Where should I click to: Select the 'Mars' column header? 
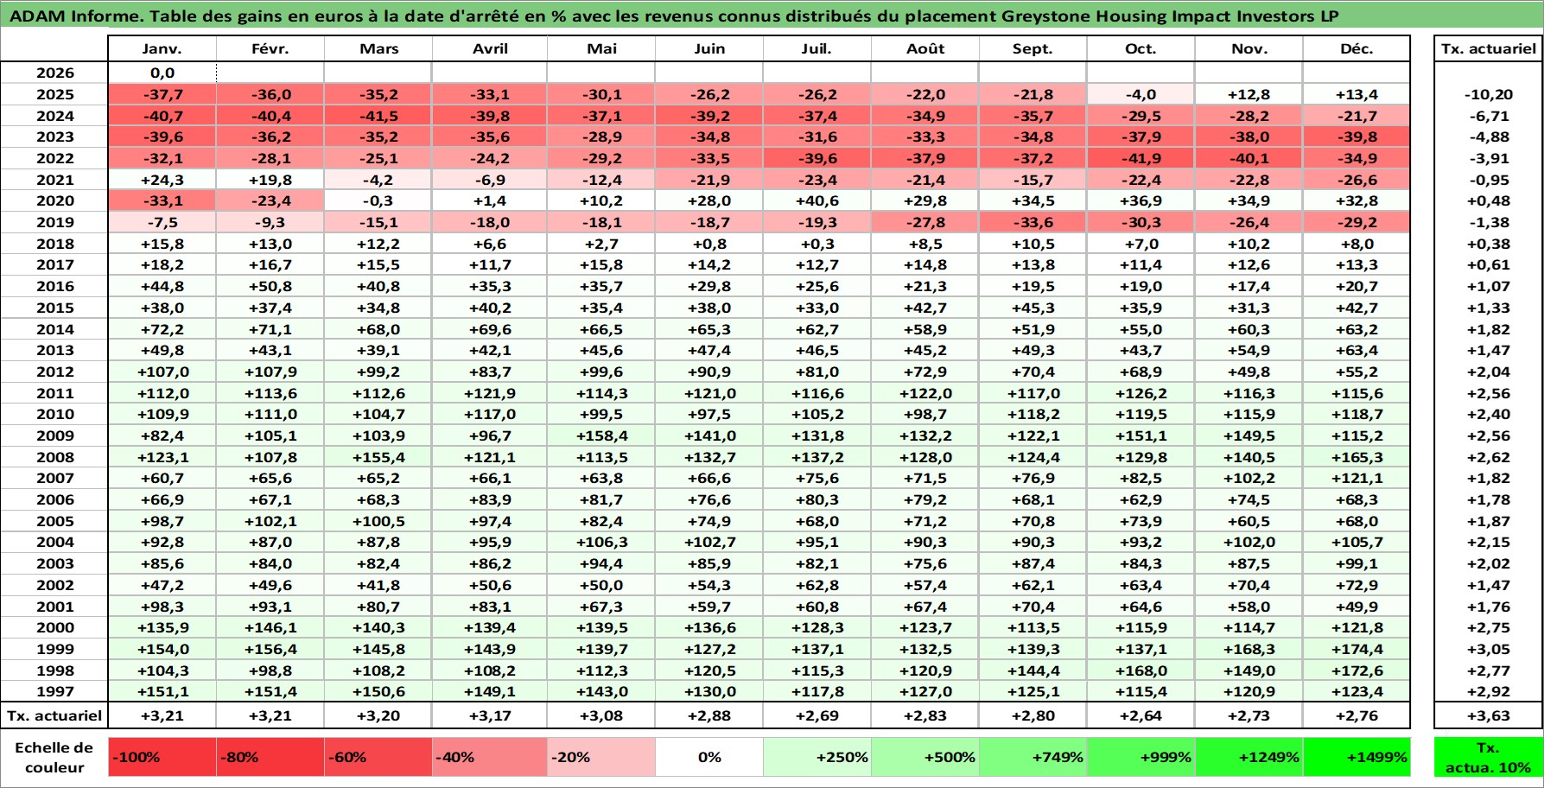pos(378,48)
